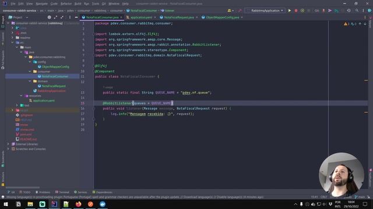Screen dimensions: 373x209
Task: Open the Problems tool window
Action: [43, 192]
